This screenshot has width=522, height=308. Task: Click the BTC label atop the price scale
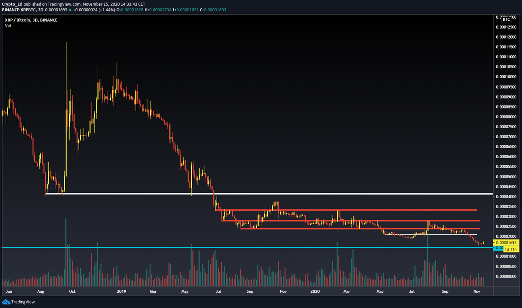pos(506,19)
